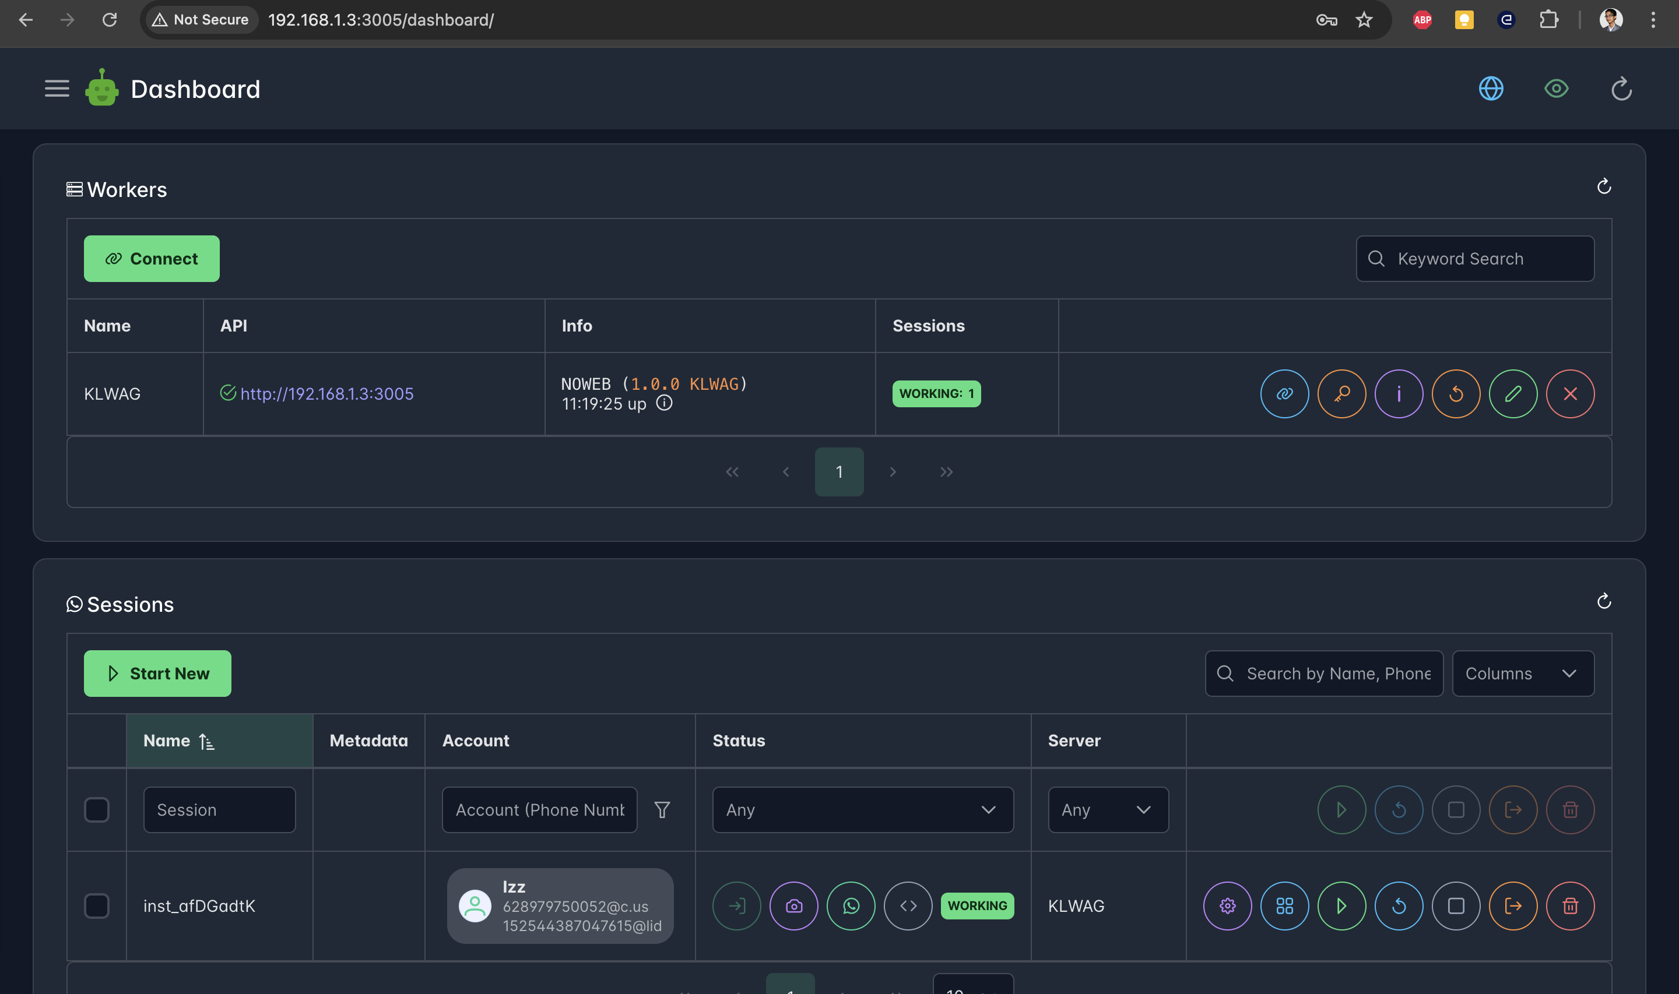Open the Columns dropdown

click(x=1522, y=673)
